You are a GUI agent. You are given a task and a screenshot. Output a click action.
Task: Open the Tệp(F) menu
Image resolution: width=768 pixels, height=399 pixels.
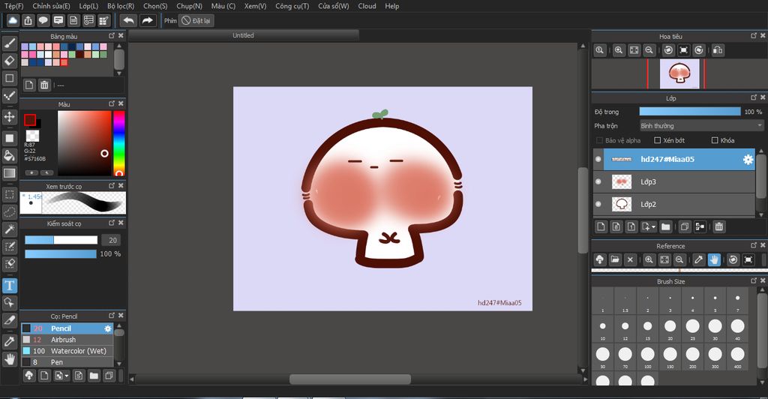click(x=14, y=6)
